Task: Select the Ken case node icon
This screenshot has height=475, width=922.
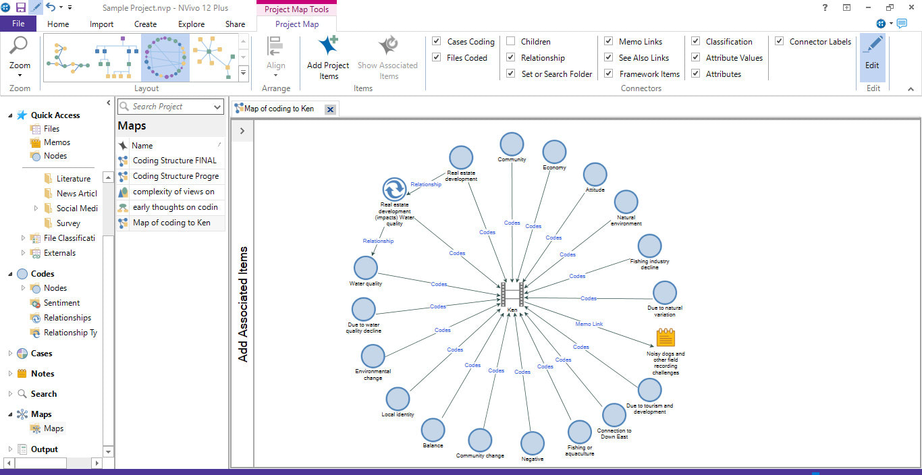Action: tap(512, 294)
